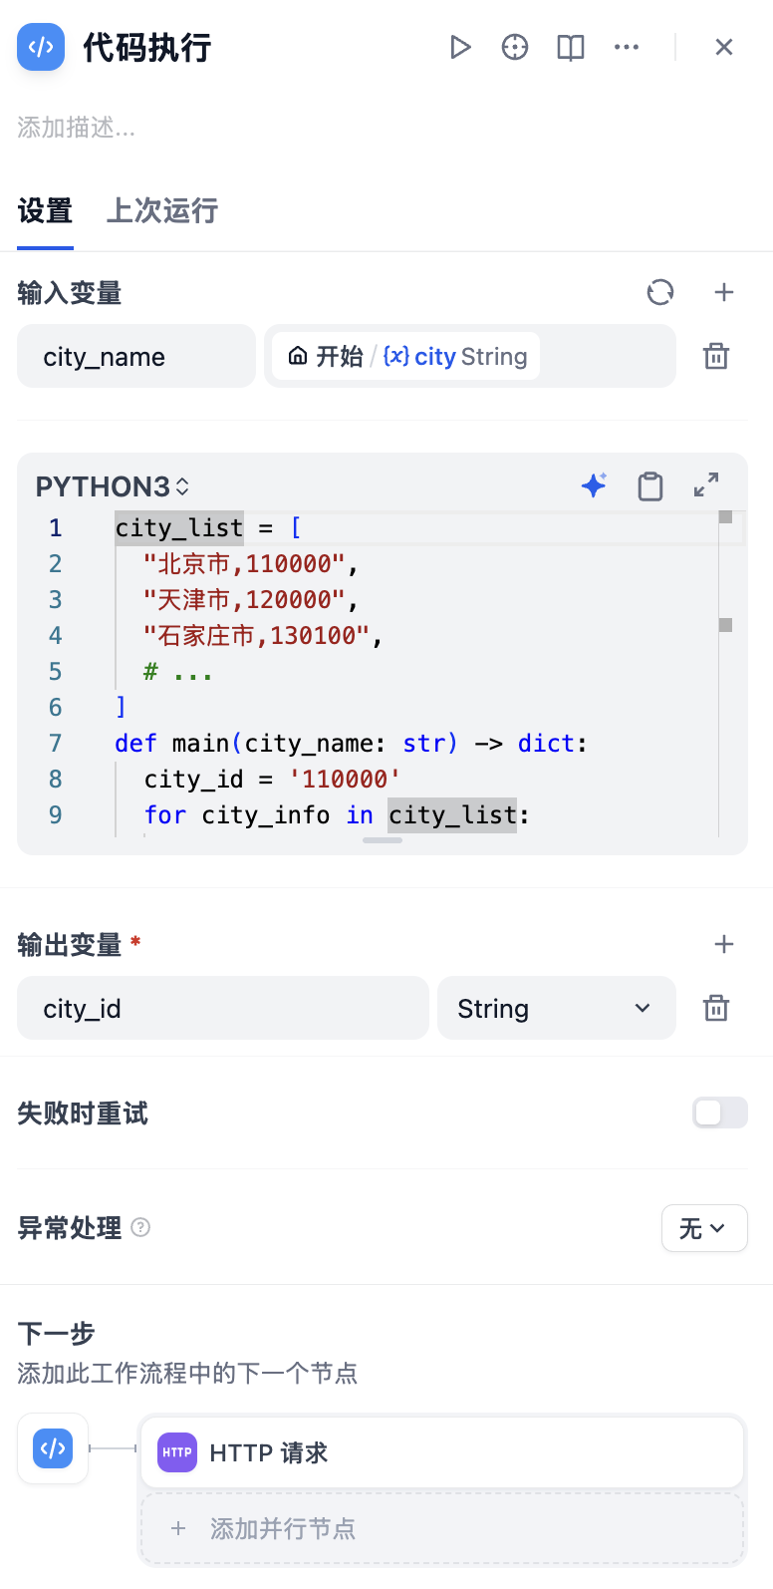
Task: Open the exception handling dropdown
Action: (703, 1228)
